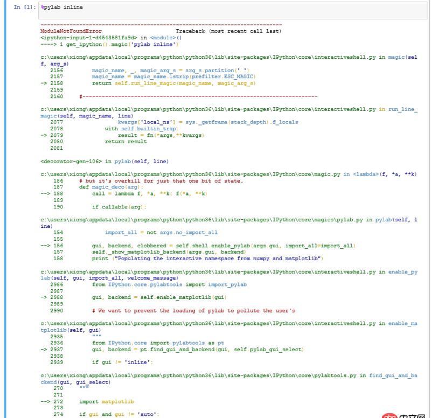Click line 190 if callable(arg)
This screenshot has height=418, width=431.
(119, 207)
